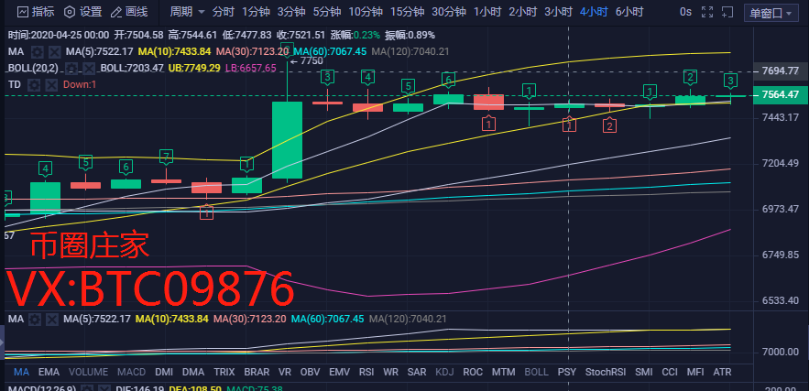Viewport: 809px width, 391px height.
Task: Toggle BOLL in indicator list
Action: (536, 372)
